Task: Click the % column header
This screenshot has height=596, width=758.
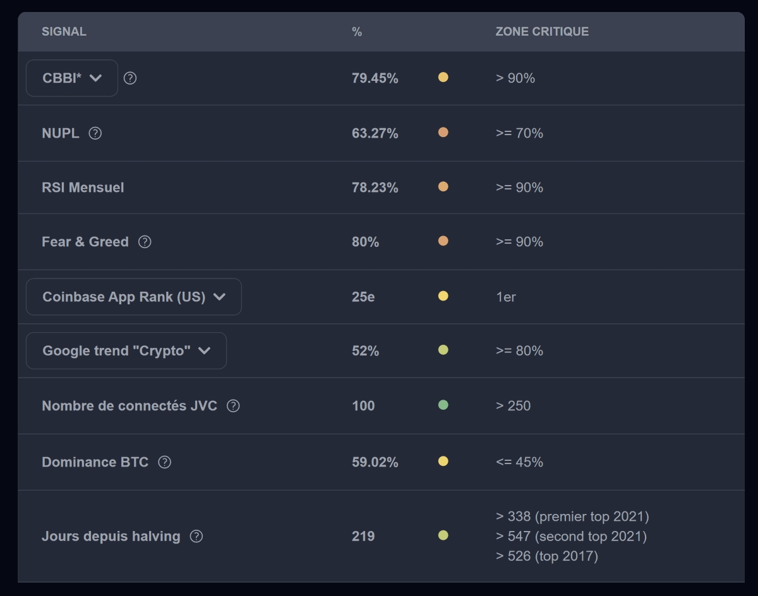Action: [x=357, y=32]
